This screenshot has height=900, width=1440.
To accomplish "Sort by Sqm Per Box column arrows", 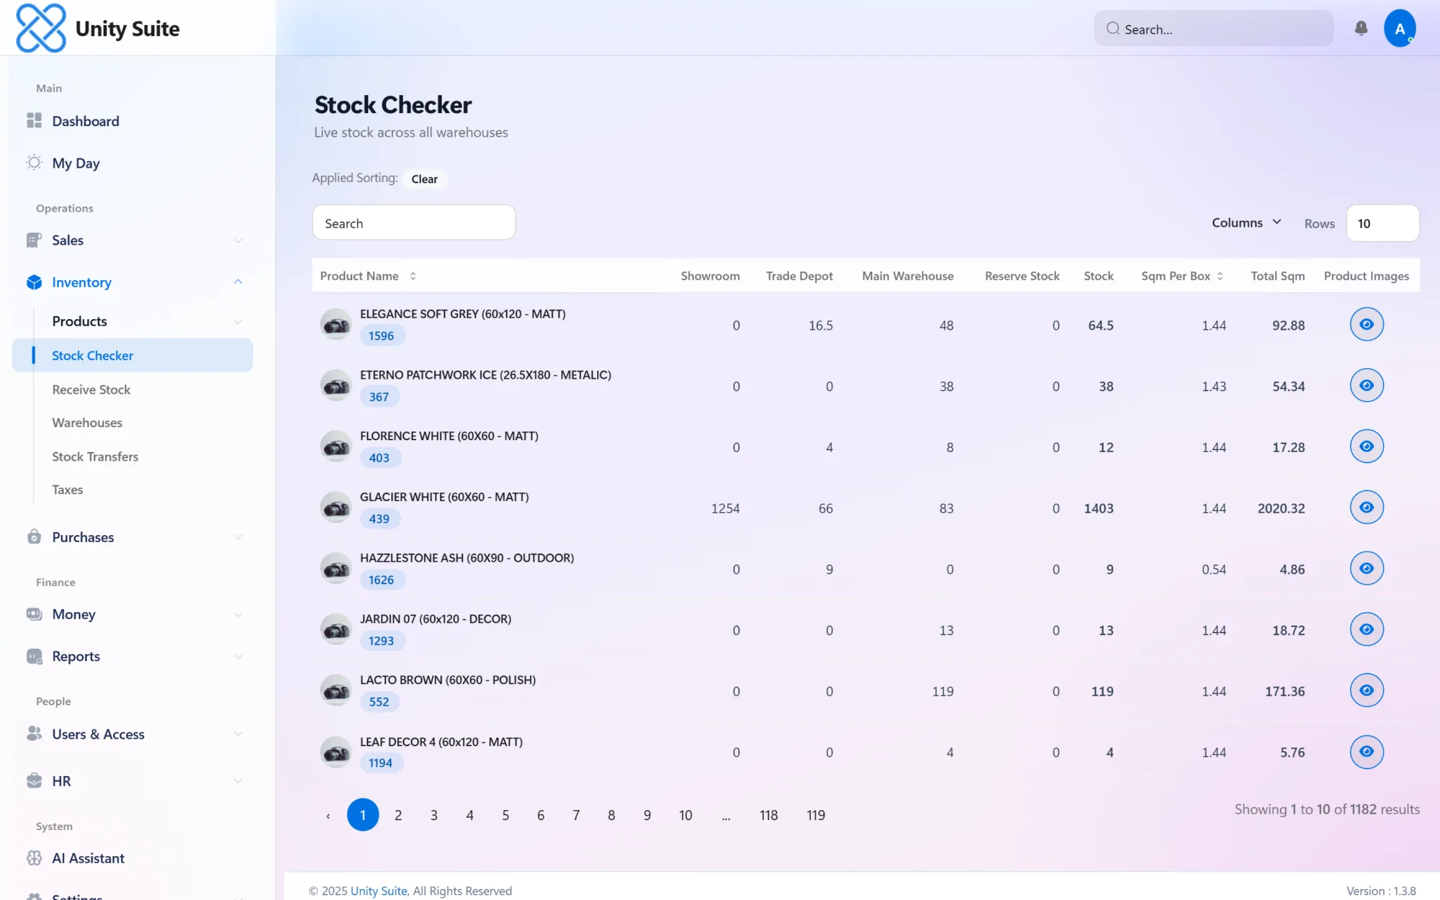I will click(x=1220, y=276).
